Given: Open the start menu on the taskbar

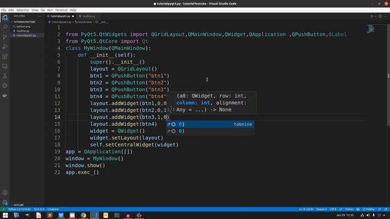Looking at the screenshot, I should click(5, 215).
